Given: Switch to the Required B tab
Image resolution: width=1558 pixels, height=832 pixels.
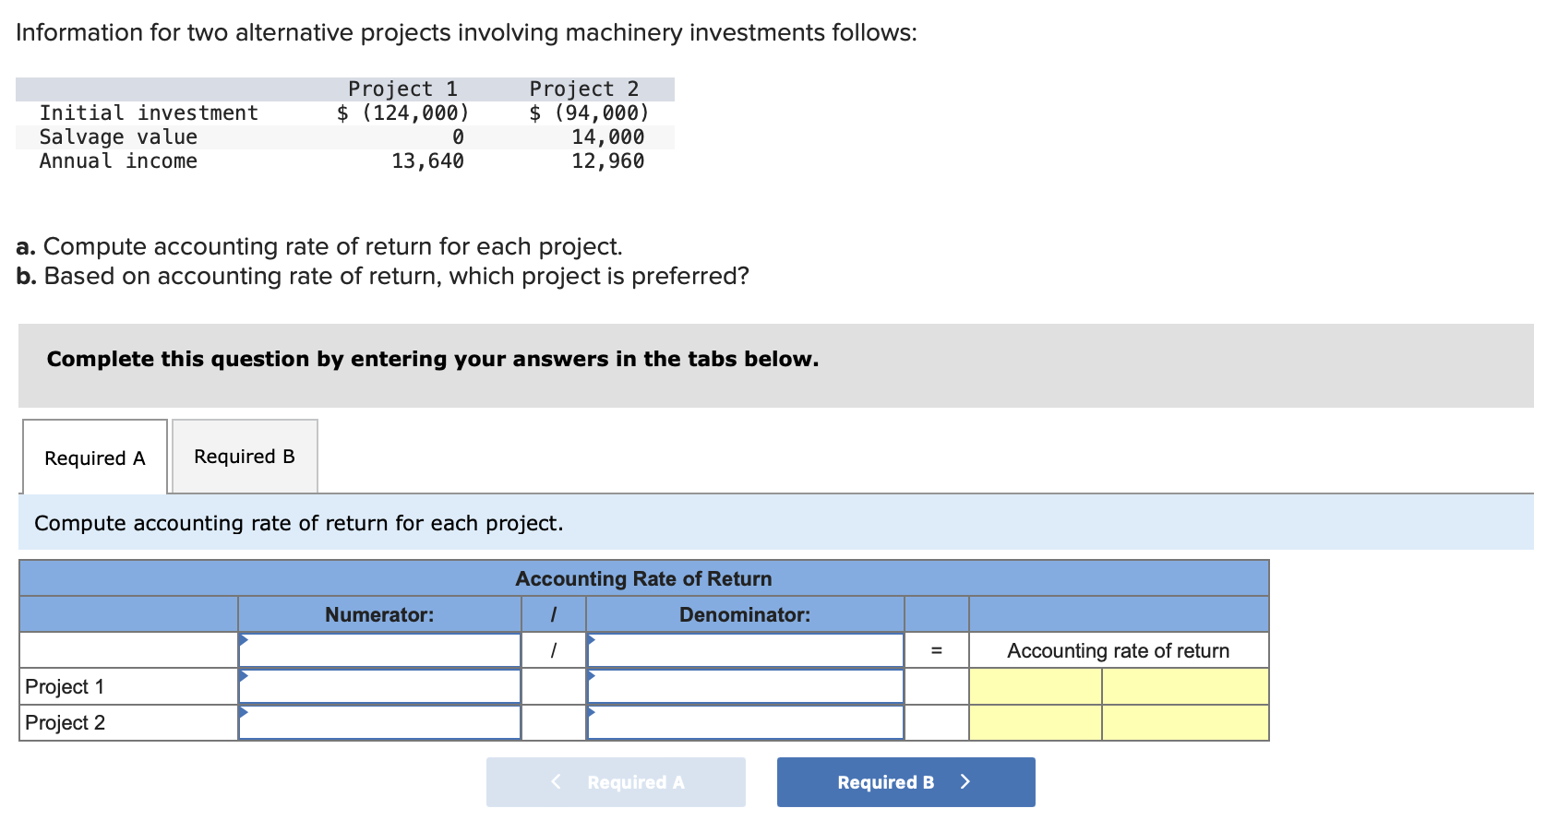Looking at the screenshot, I should pyautogui.click(x=244, y=456).
